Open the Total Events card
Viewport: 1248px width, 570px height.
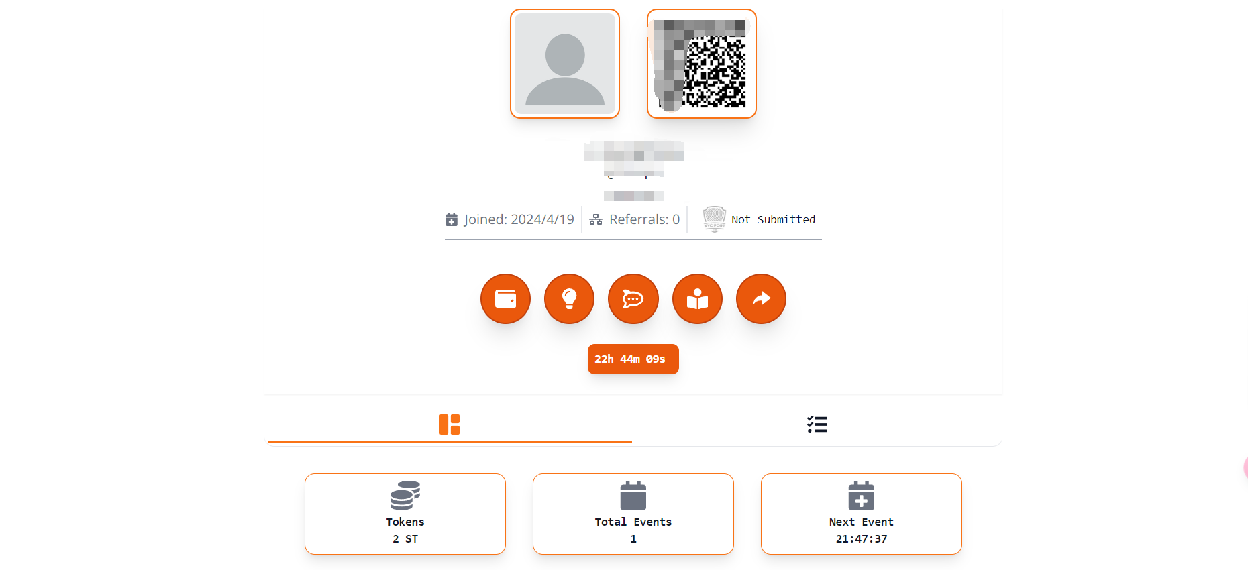click(x=633, y=514)
